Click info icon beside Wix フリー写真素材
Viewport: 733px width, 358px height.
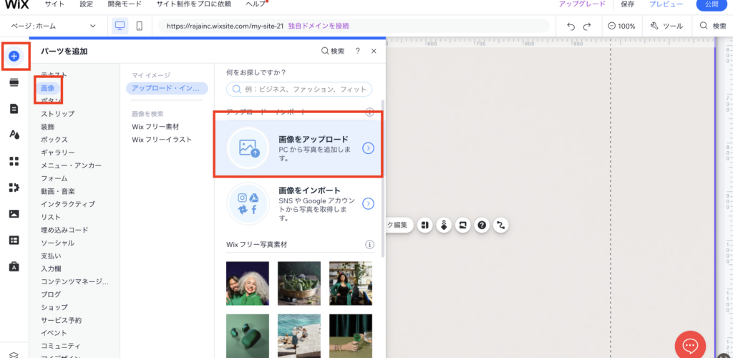[370, 244]
